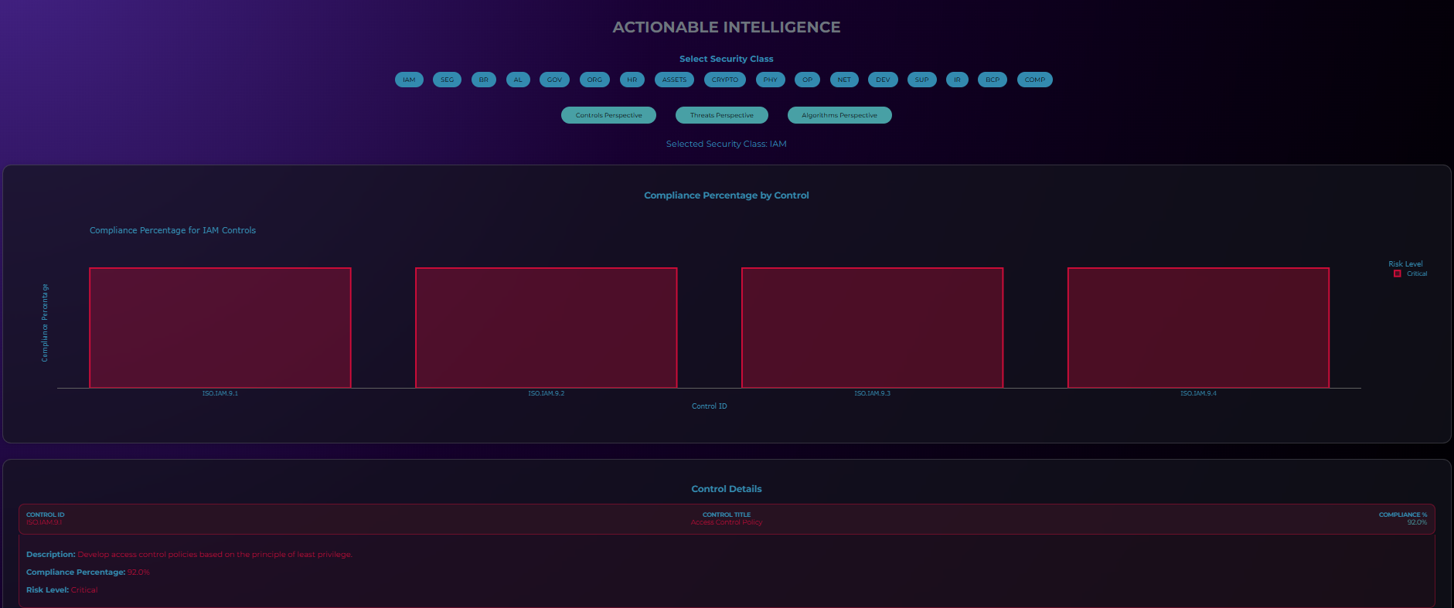Collapse the Access Control Policy details row
The width and height of the screenshot is (1454, 608).
click(727, 519)
